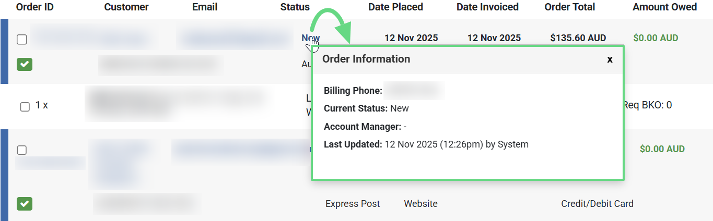
Task: Click the $135.60 AUD order total
Action: coord(578,38)
